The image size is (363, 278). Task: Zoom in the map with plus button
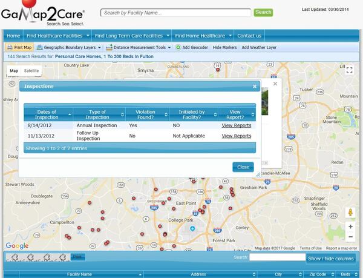(x=350, y=226)
